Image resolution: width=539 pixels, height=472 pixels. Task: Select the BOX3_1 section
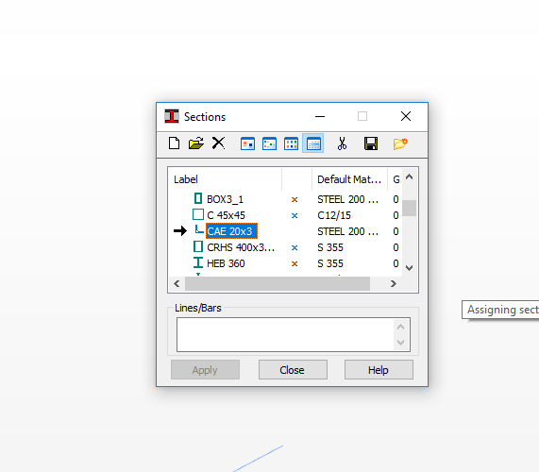[225, 199]
